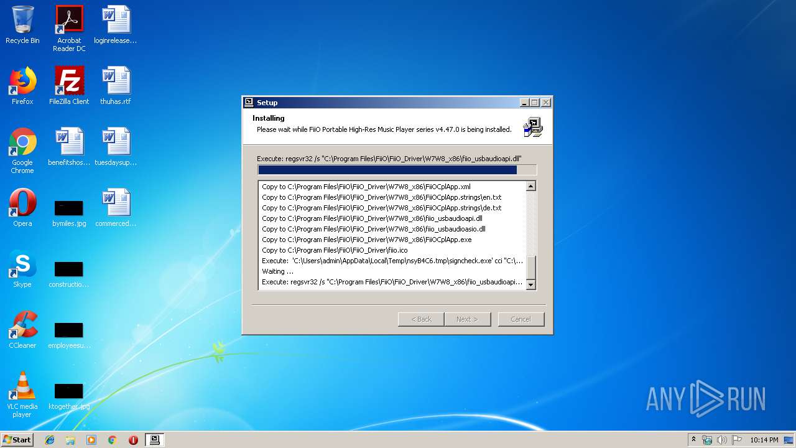
Task: Select log line copying fiio_usbaudioasio.dll
Action: point(373,229)
